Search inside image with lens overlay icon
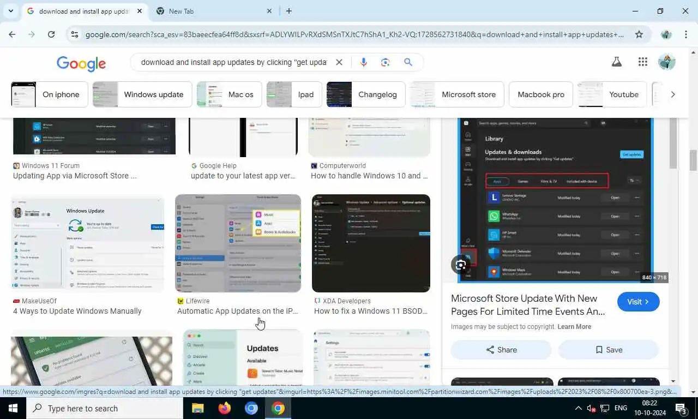The width and height of the screenshot is (698, 419). coord(461,265)
